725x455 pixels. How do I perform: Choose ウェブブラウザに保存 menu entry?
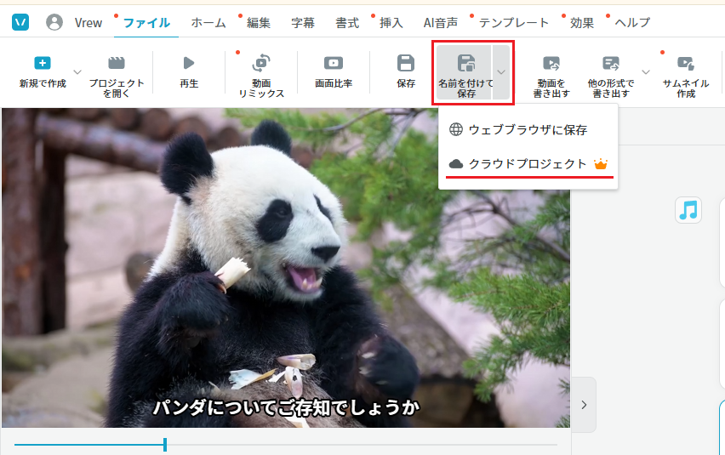[x=528, y=130]
